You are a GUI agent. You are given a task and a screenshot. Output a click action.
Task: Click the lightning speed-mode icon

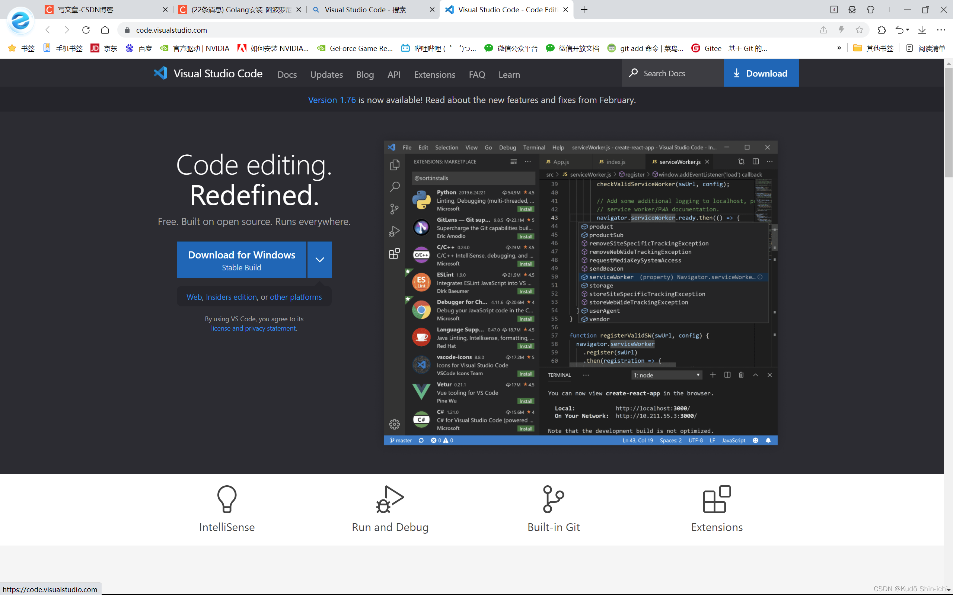click(841, 30)
